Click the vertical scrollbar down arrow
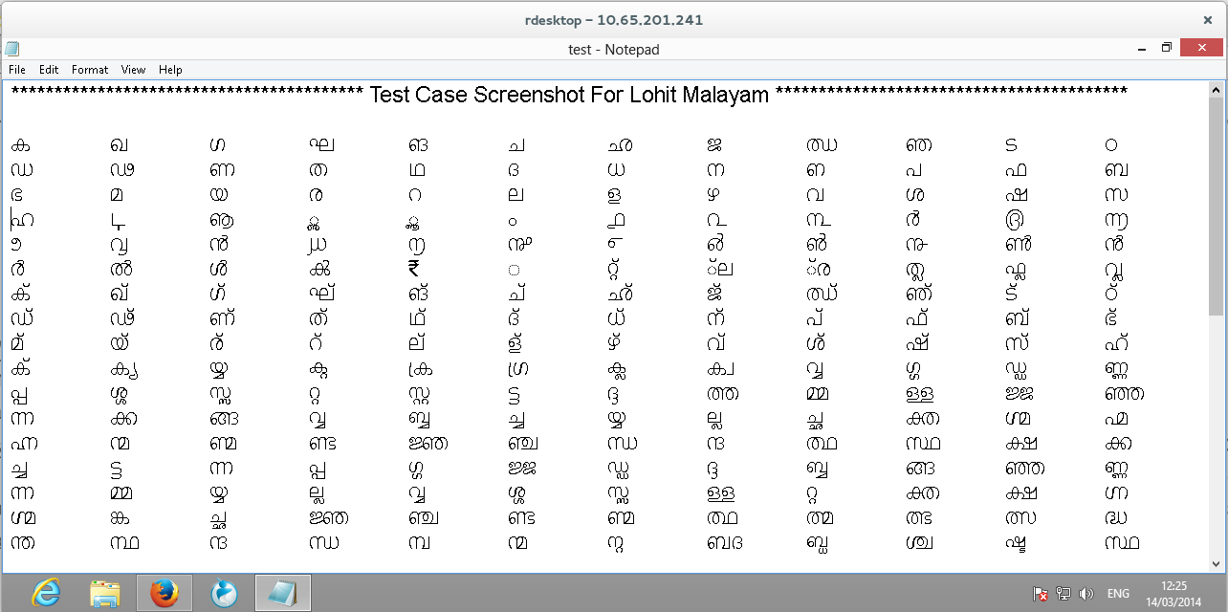 tap(1216, 564)
